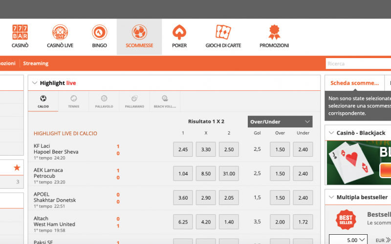Bet Shakhtar Donetsk win at 2.05
Viewport: 391px width, 244px height.
pyautogui.click(x=229, y=198)
